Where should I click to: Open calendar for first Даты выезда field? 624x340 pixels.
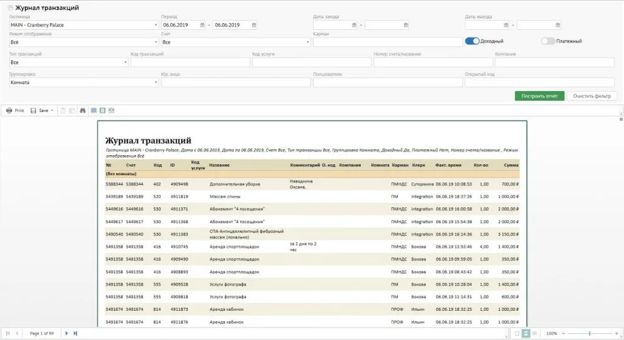(x=506, y=25)
